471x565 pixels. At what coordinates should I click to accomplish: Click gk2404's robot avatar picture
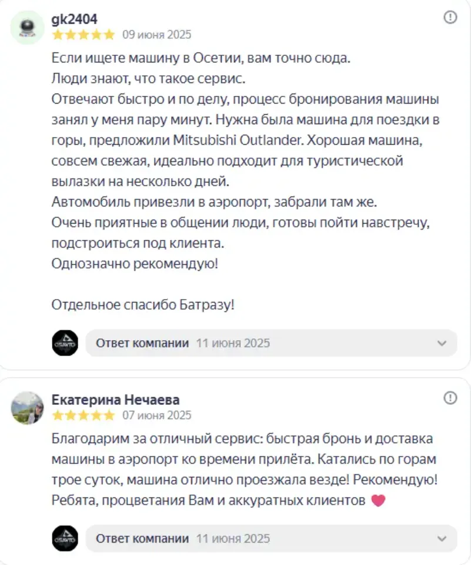[x=28, y=27]
